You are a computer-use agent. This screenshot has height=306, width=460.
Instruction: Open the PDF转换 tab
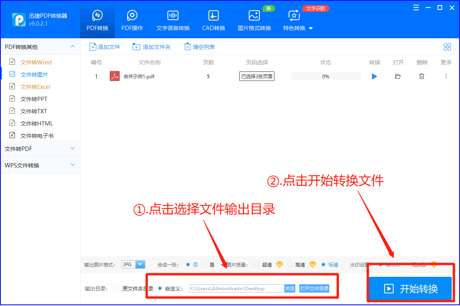pyautogui.click(x=98, y=21)
